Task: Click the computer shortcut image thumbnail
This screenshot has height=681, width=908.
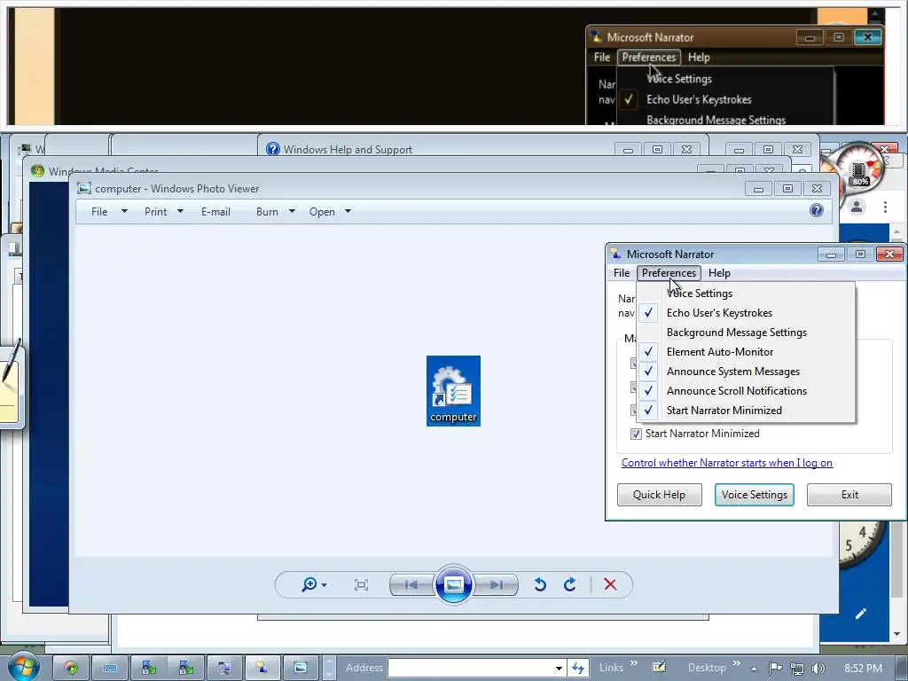Action: click(453, 391)
